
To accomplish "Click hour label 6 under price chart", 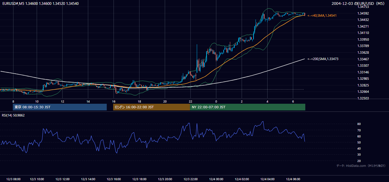I will 293,101.
